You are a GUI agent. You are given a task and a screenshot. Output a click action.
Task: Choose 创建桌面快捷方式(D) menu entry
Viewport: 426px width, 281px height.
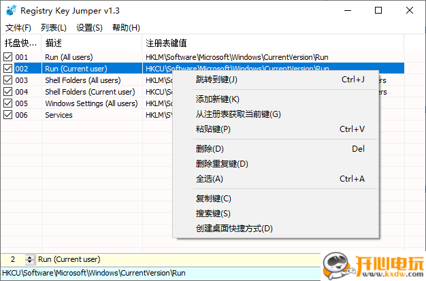[276, 229]
